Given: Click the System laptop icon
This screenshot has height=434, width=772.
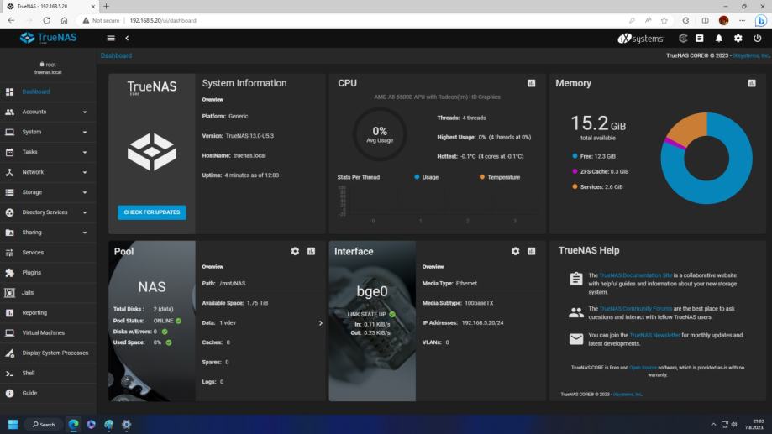Looking at the screenshot, I should (9, 132).
